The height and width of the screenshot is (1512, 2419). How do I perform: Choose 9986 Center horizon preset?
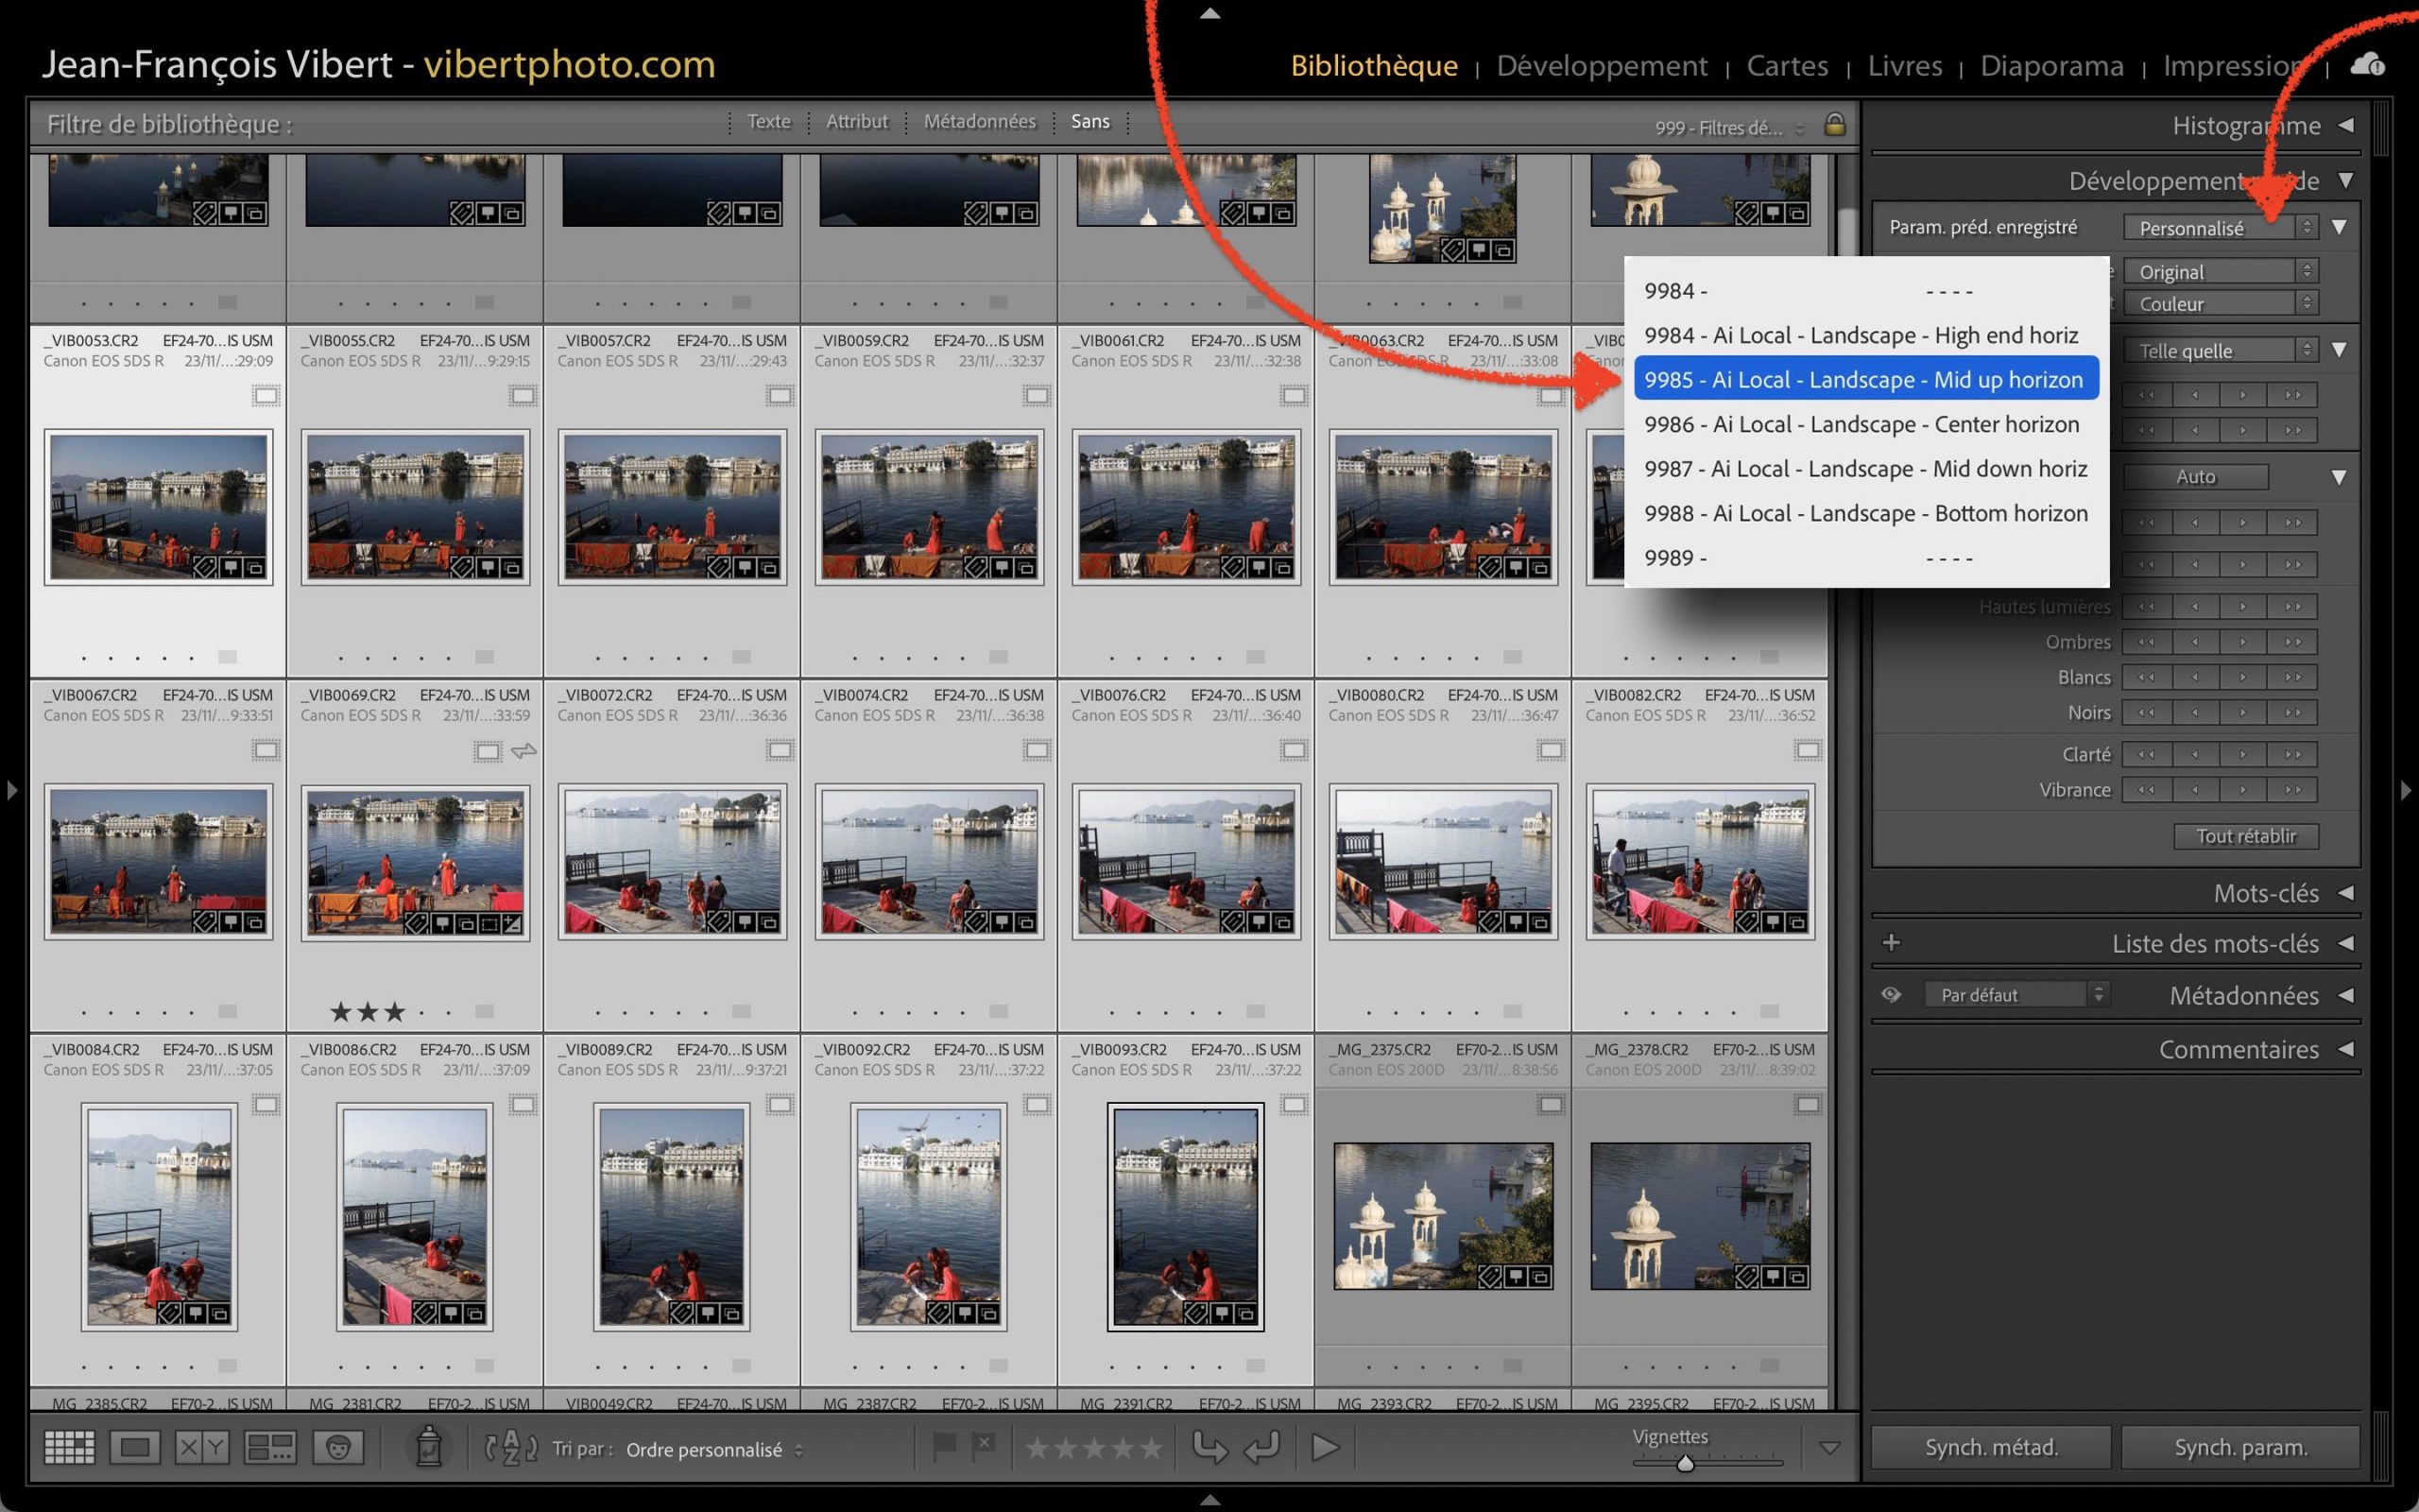[1861, 424]
